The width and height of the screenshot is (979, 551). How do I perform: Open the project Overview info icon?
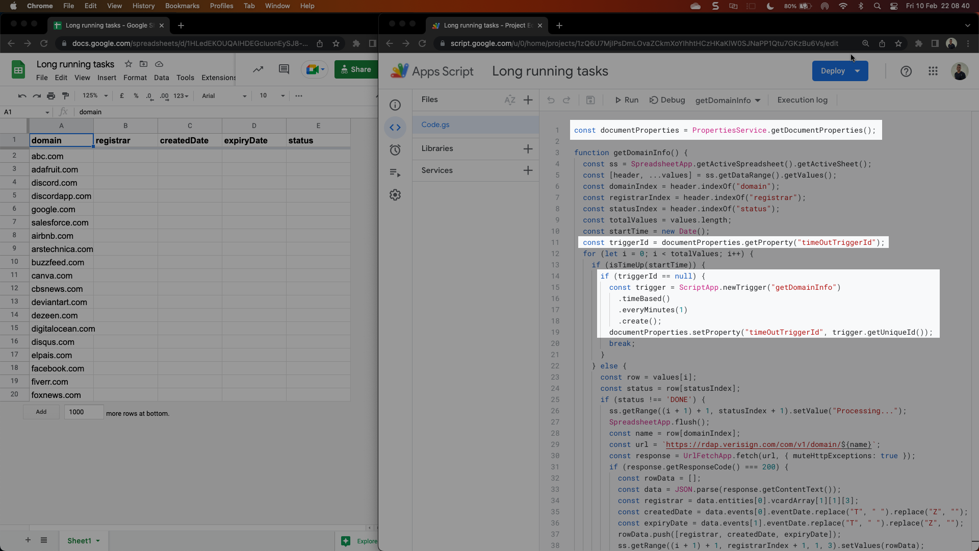(395, 105)
